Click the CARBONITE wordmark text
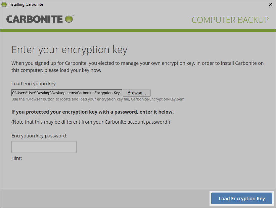The width and height of the screenshot is (276, 208). tap(35, 19)
